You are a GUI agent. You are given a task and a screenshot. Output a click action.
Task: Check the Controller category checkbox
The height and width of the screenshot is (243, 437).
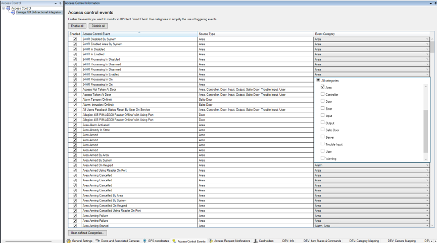pyautogui.click(x=316, y=95)
